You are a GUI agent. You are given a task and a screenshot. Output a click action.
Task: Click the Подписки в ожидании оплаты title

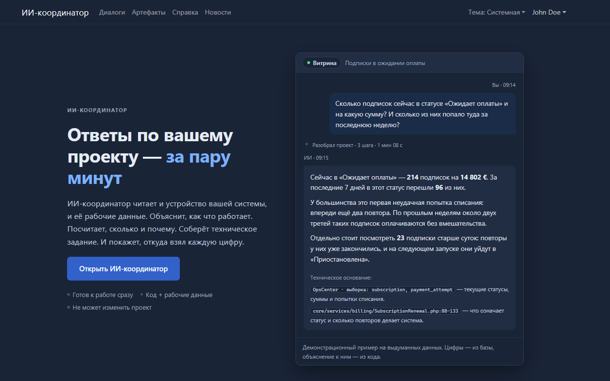pos(385,63)
